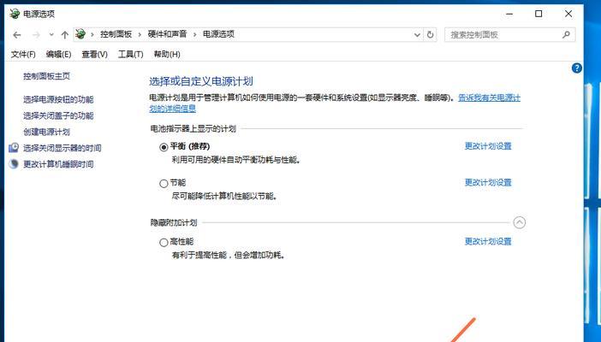Click 控制面板 in the breadcrumb
Image resolution: width=601 pixels, height=342 pixels.
pos(116,34)
